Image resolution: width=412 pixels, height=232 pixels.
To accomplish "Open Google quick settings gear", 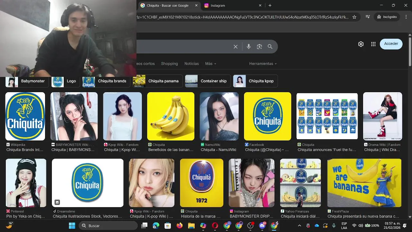I will 361,44.
